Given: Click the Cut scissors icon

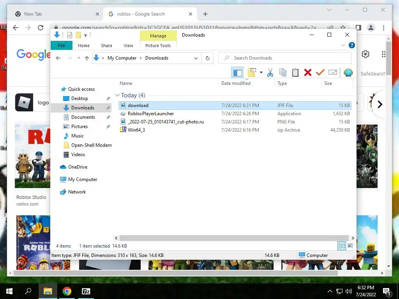Looking at the screenshot, I should point(270,72).
